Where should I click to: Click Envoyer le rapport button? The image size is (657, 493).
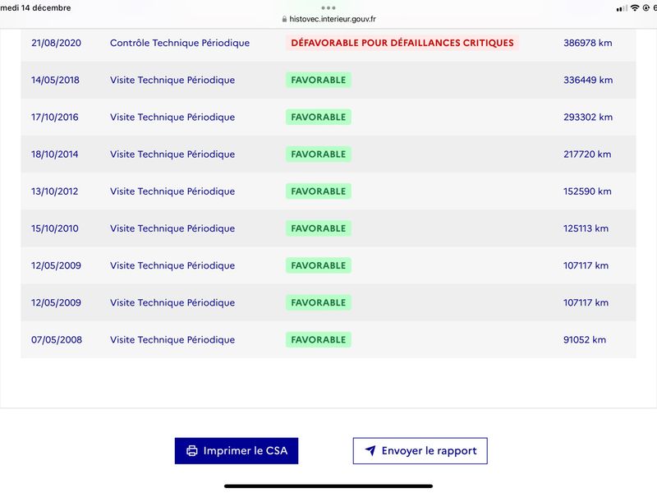click(420, 450)
